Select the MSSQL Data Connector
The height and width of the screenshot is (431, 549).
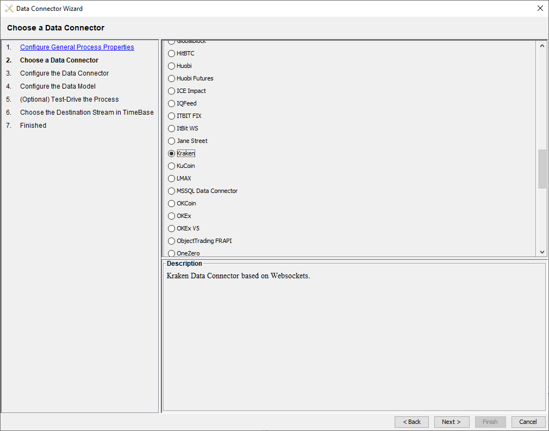(x=172, y=191)
